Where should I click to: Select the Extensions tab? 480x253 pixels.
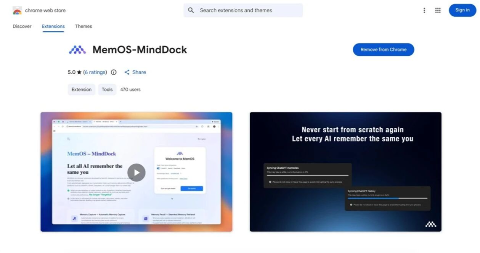53,26
